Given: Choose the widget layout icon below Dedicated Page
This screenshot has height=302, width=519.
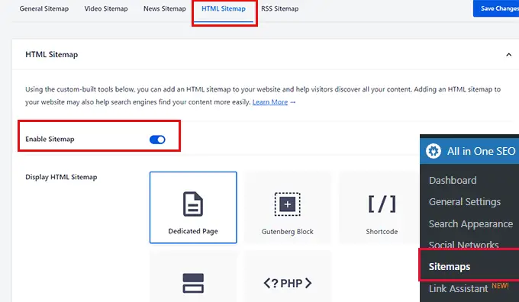Looking at the screenshot, I should (193, 283).
